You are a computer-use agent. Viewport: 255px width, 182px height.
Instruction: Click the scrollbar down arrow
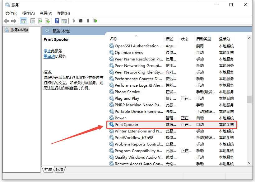(x=249, y=163)
